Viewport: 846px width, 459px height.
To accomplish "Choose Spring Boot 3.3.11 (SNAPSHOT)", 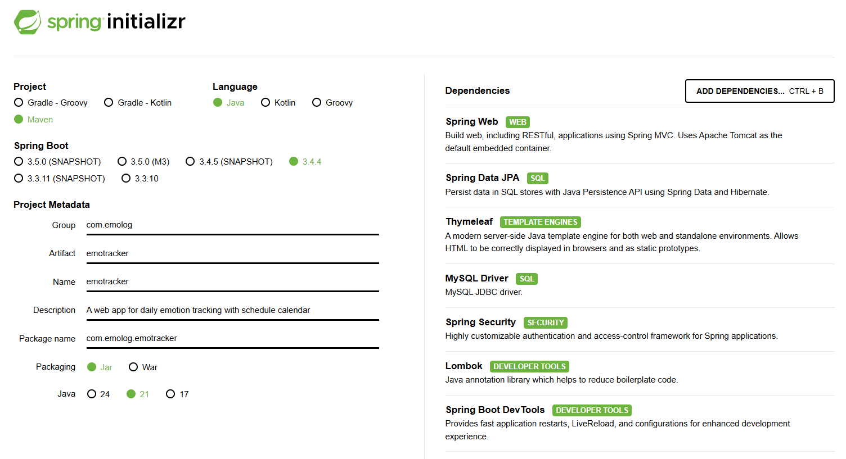I will tap(60, 179).
